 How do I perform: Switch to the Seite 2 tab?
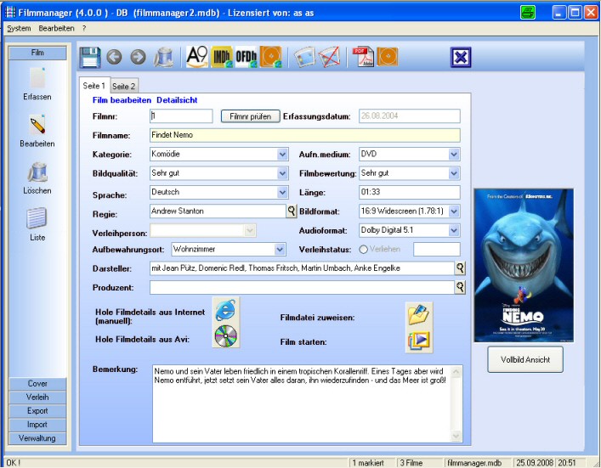(x=124, y=86)
